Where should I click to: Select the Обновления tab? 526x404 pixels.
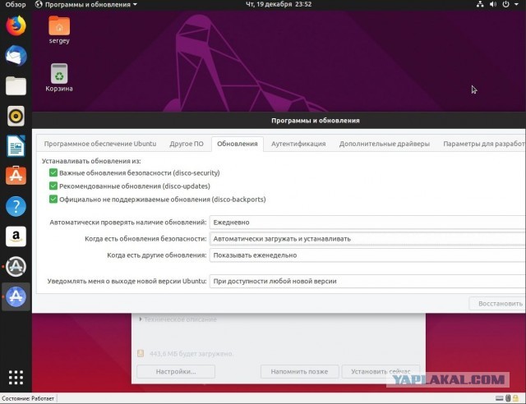point(238,144)
